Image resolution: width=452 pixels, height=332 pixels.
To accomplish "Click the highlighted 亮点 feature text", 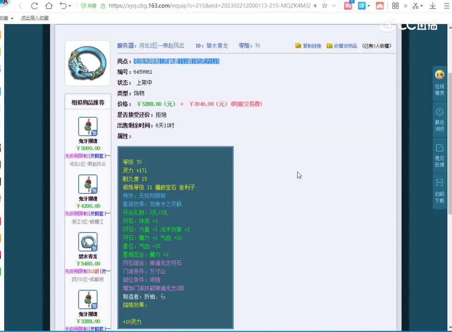I will (x=177, y=61).
